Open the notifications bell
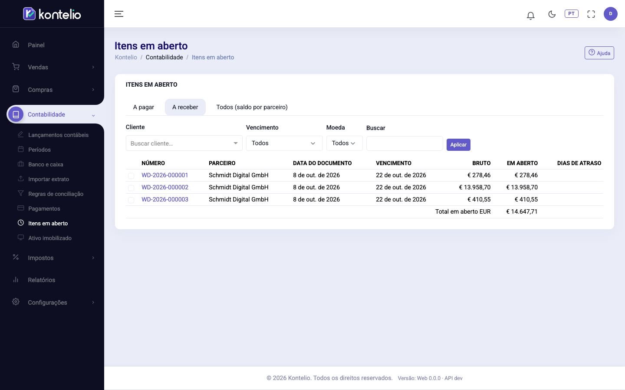625x390 pixels. 530,16
